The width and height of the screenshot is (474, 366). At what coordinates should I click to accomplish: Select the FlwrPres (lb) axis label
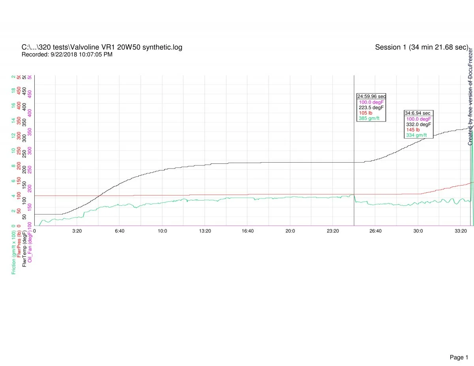click(x=19, y=245)
